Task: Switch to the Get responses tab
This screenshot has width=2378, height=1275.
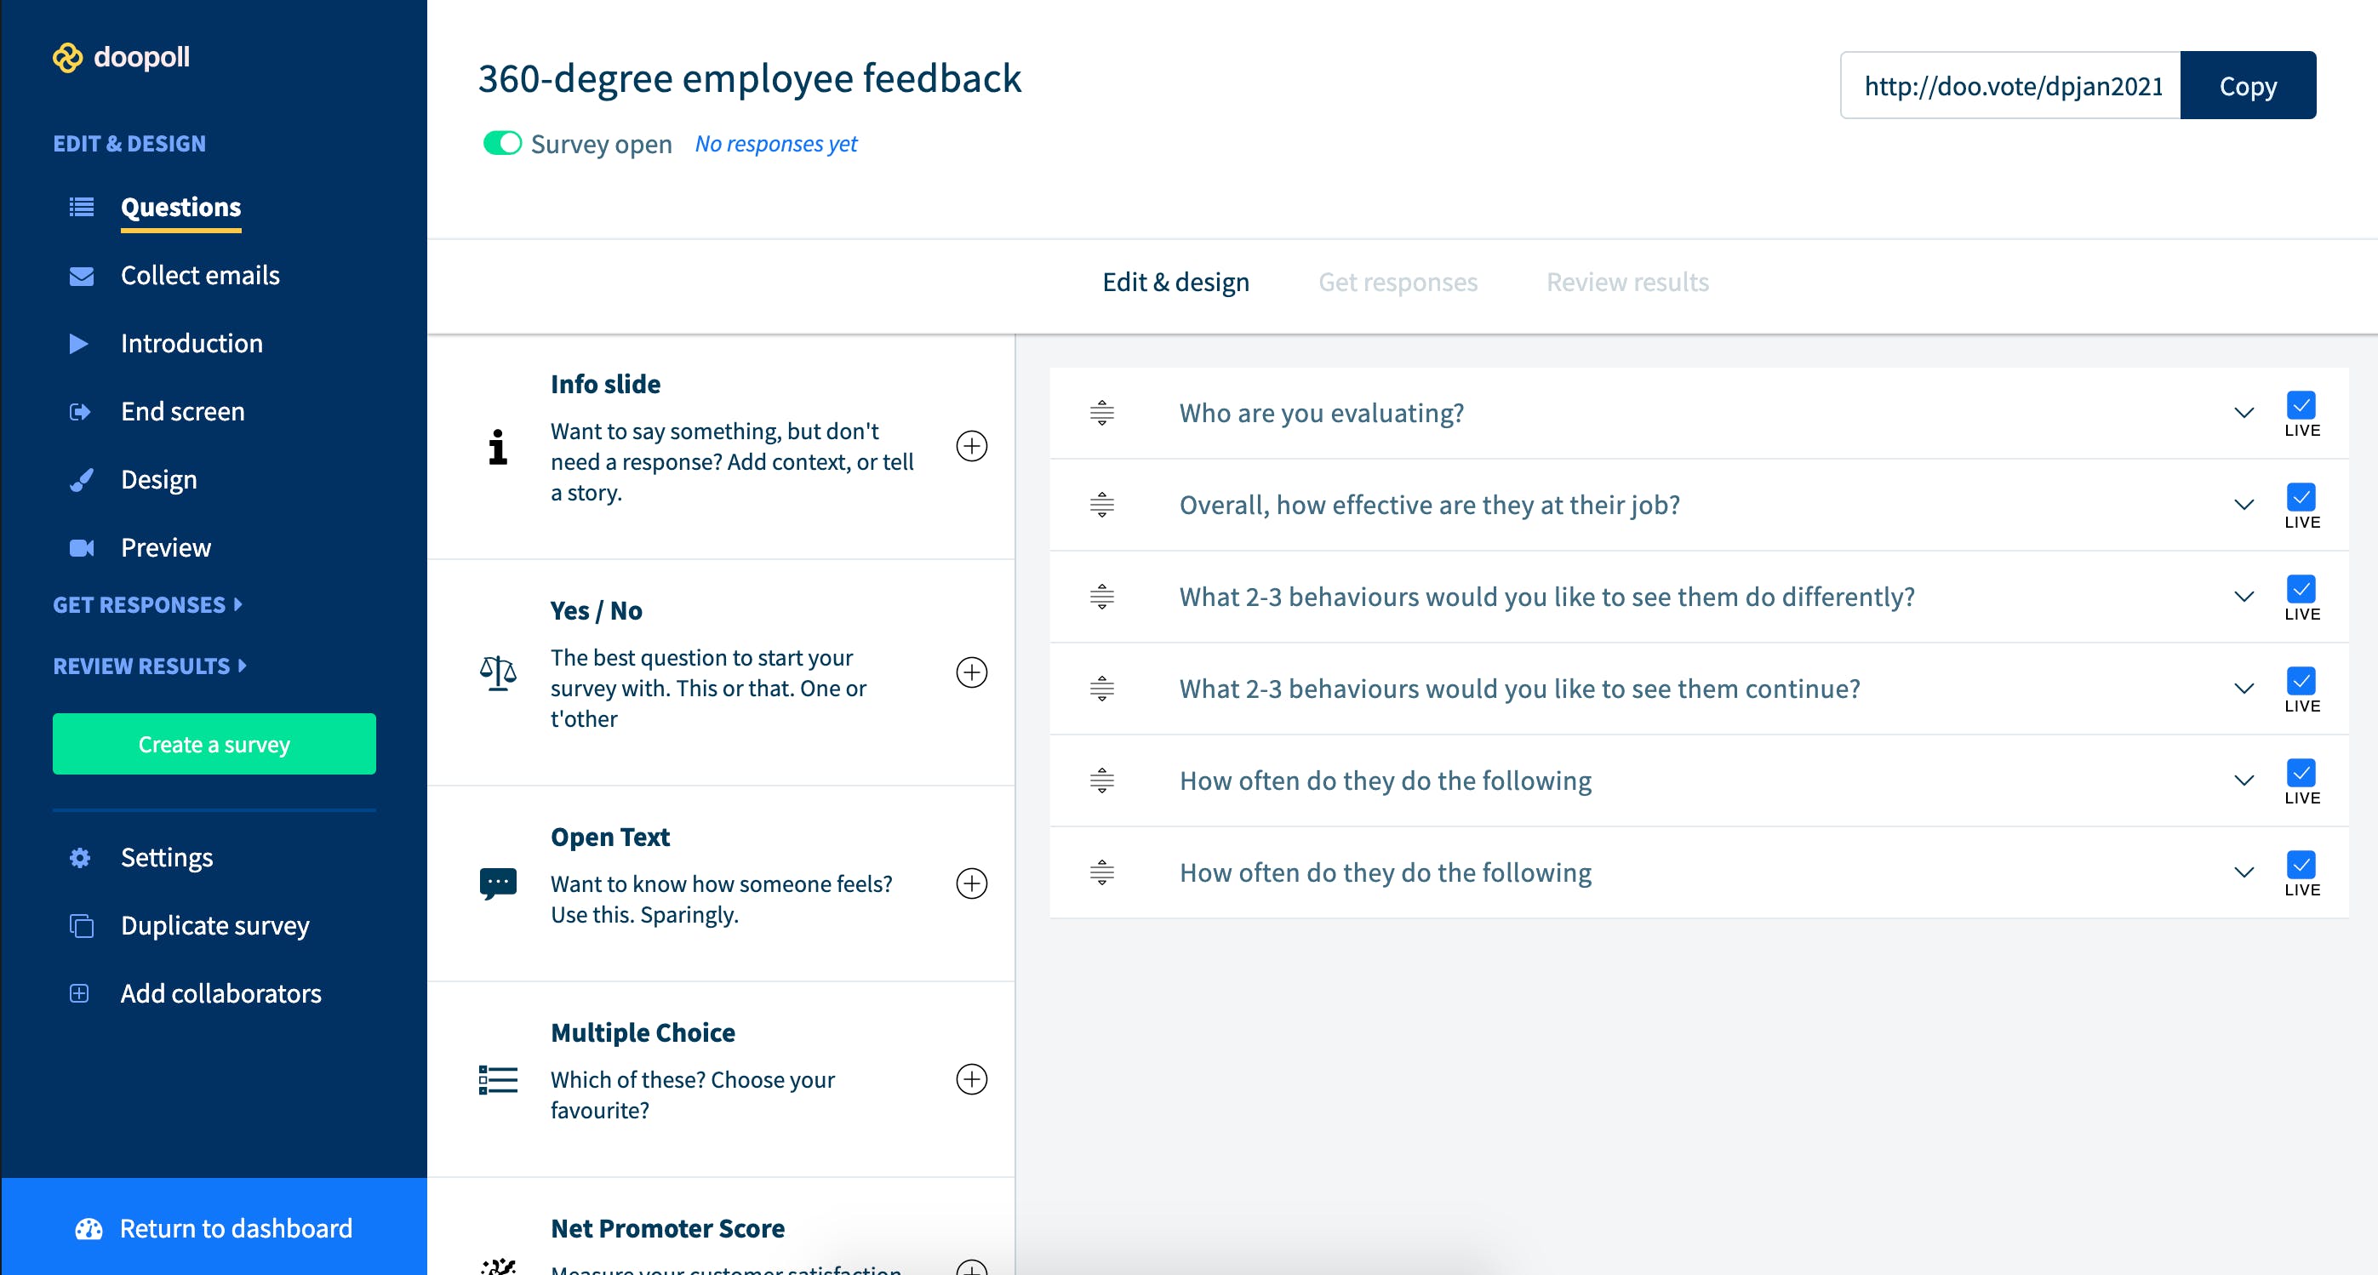Action: click(x=1398, y=282)
